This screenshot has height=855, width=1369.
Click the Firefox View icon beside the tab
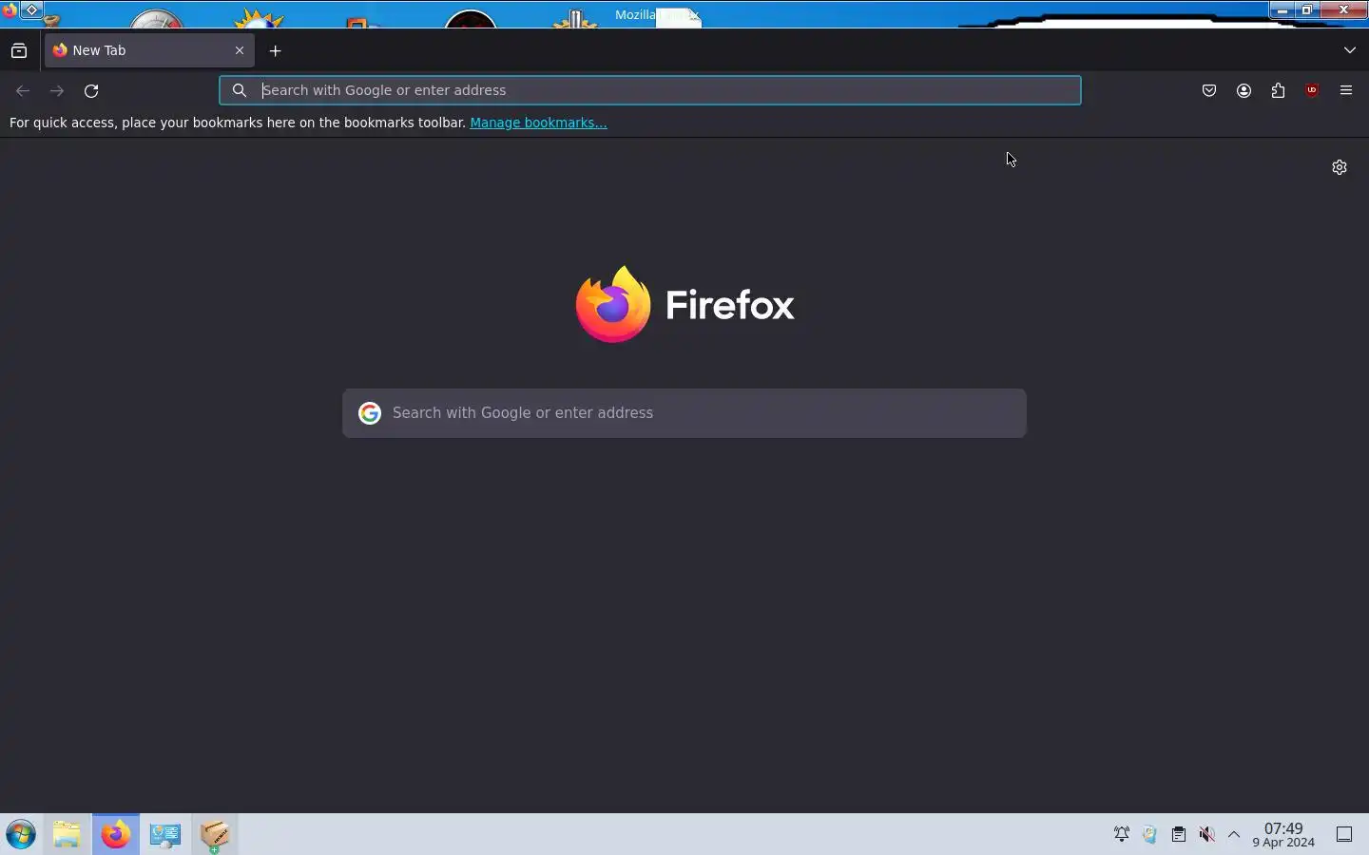(x=19, y=51)
